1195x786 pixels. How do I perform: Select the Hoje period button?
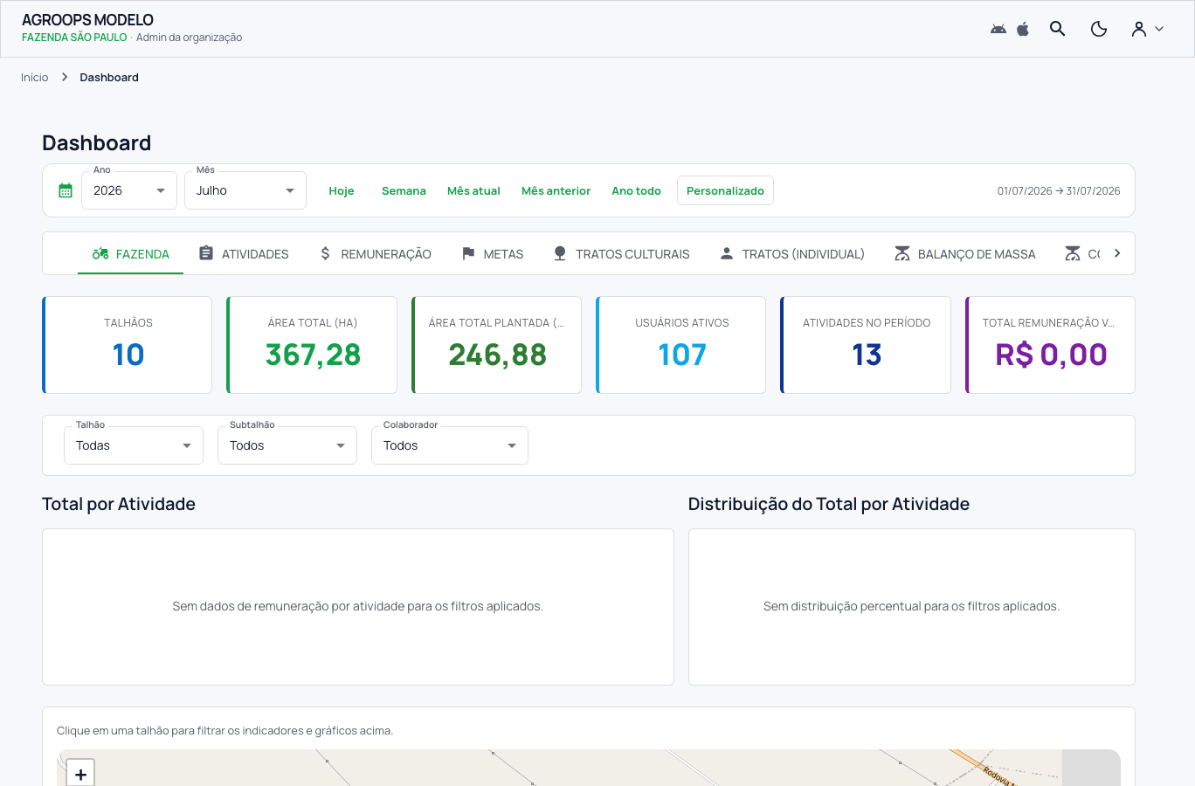(342, 190)
